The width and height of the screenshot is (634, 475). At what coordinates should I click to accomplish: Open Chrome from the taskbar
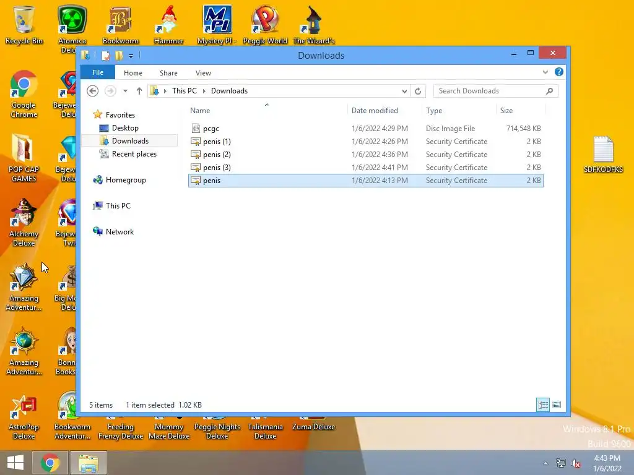(50, 463)
